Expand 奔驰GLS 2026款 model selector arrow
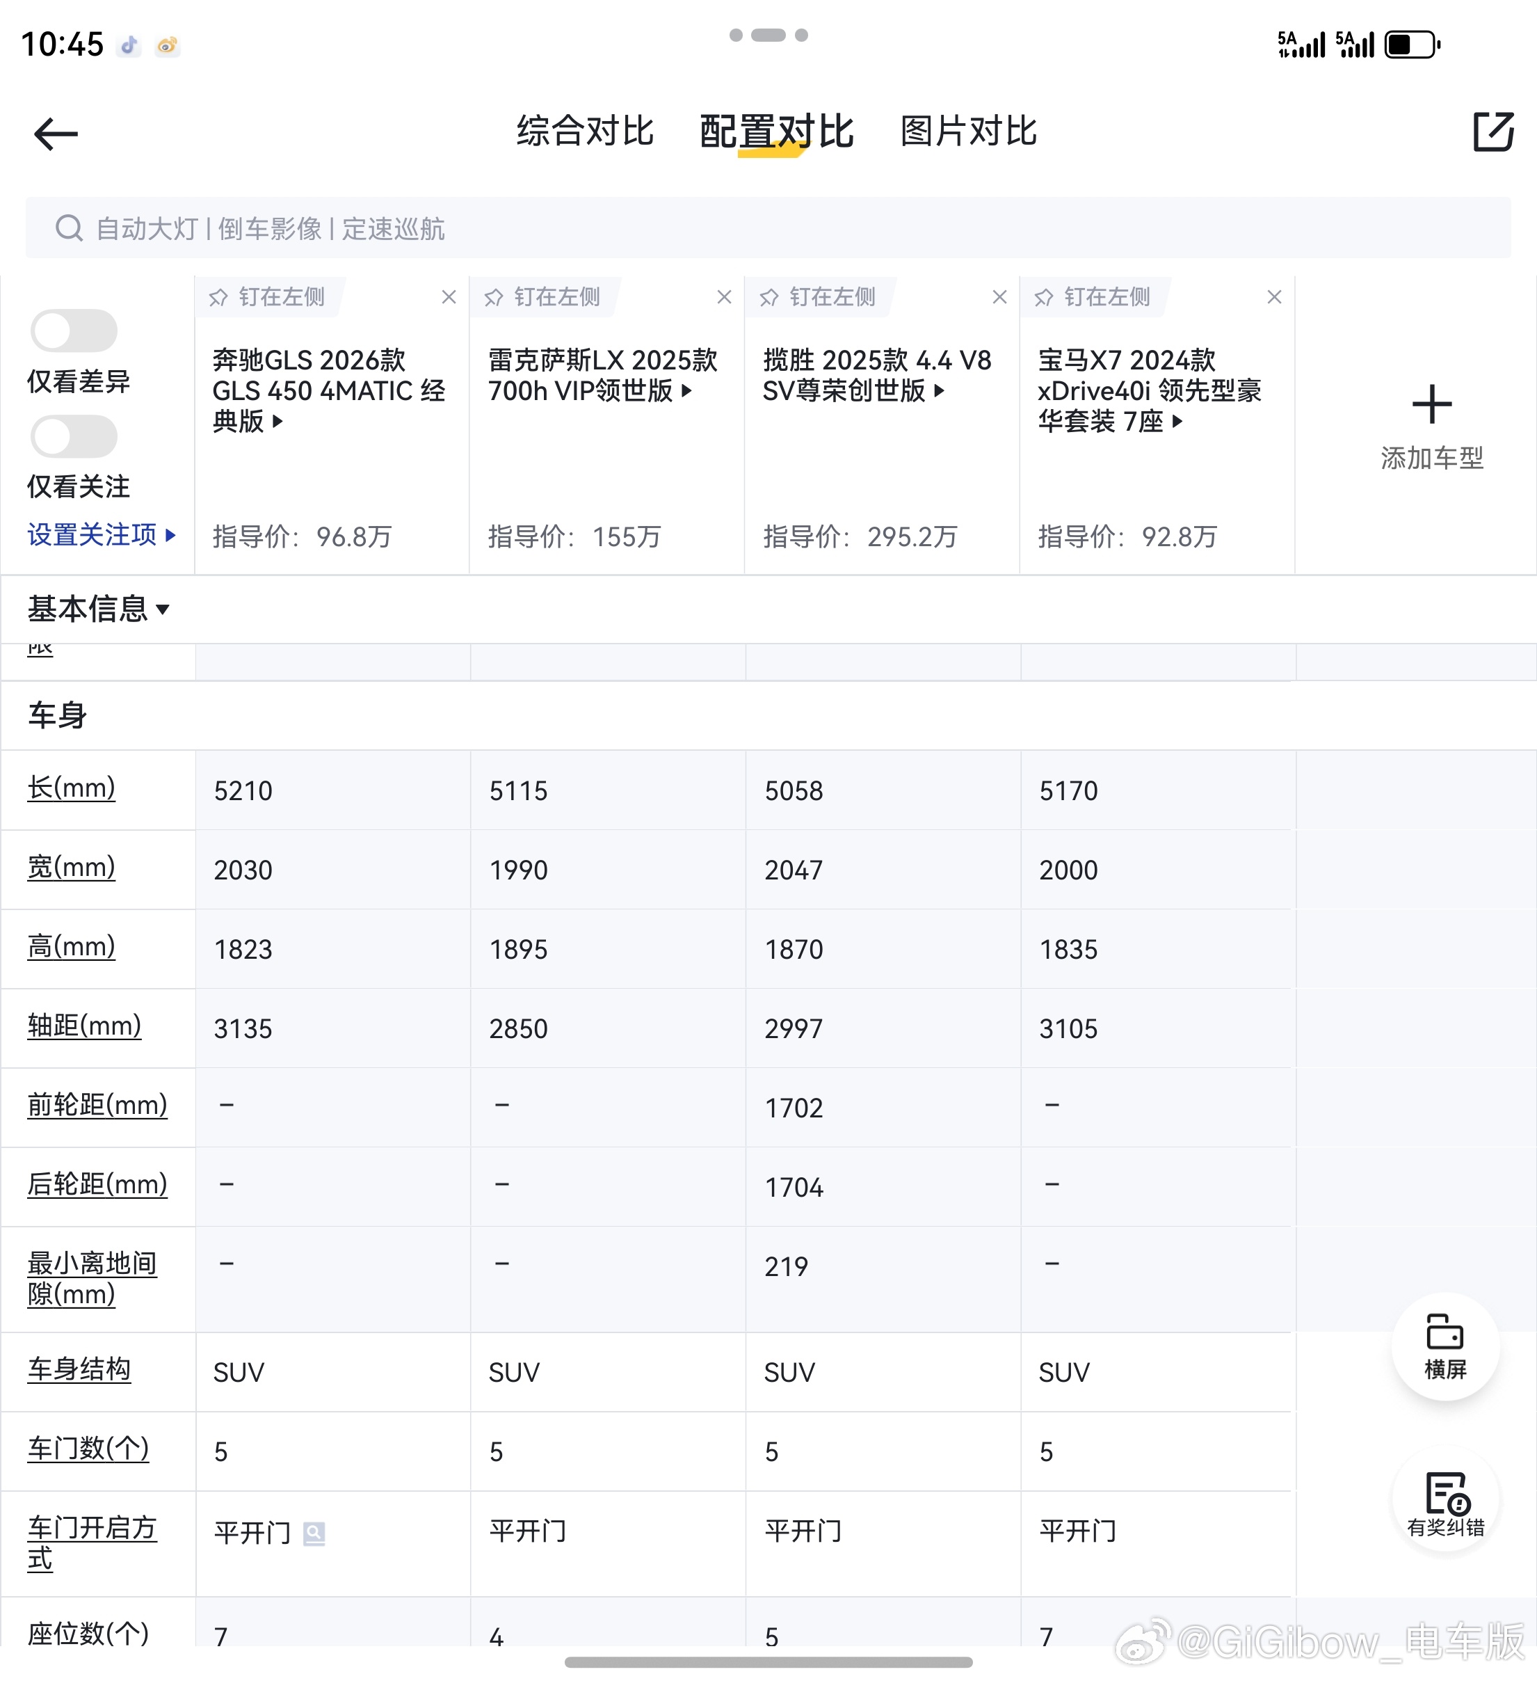Image resolution: width=1537 pixels, height=1681 pixels. point(277,422)
